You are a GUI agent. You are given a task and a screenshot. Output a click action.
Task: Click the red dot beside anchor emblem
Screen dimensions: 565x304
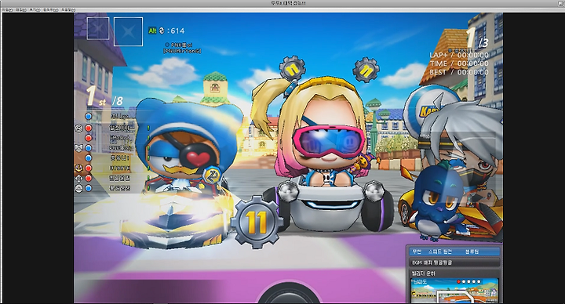click(88, 168)
